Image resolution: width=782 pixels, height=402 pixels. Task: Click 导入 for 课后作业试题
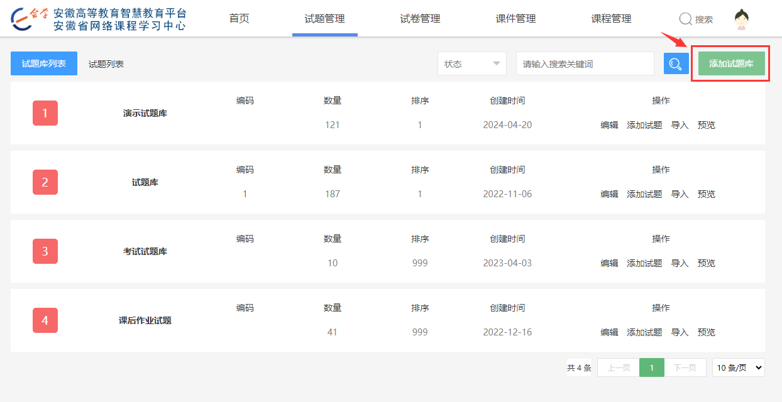click(680, 332)
